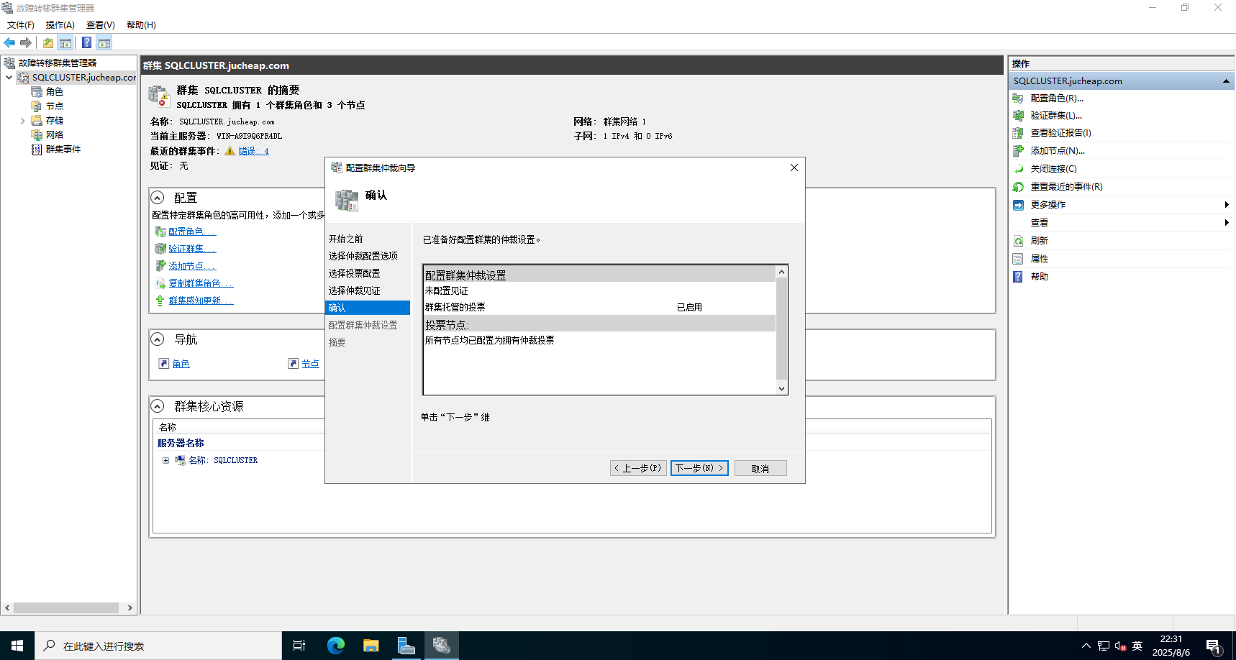This screenshot has width=1236, height=660.
Task: Collapse SQLCLUSTER.jucheap.com actions header arrow
Action: pyautogui.click(x=1226, y=81)
